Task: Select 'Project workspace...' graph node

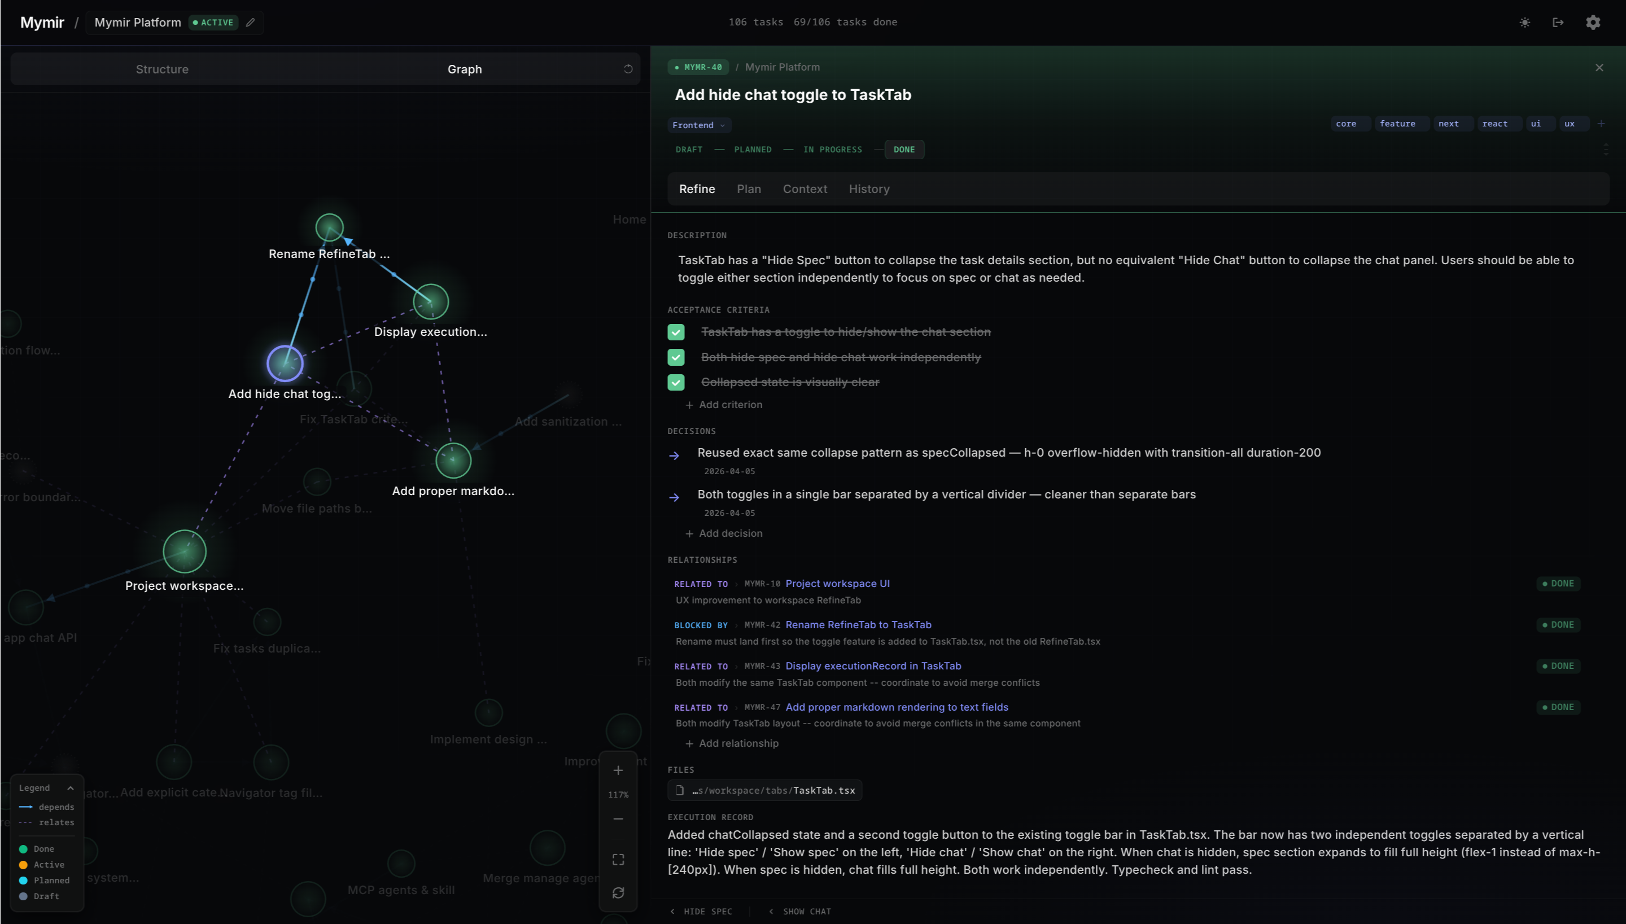Action: [185, 551]
